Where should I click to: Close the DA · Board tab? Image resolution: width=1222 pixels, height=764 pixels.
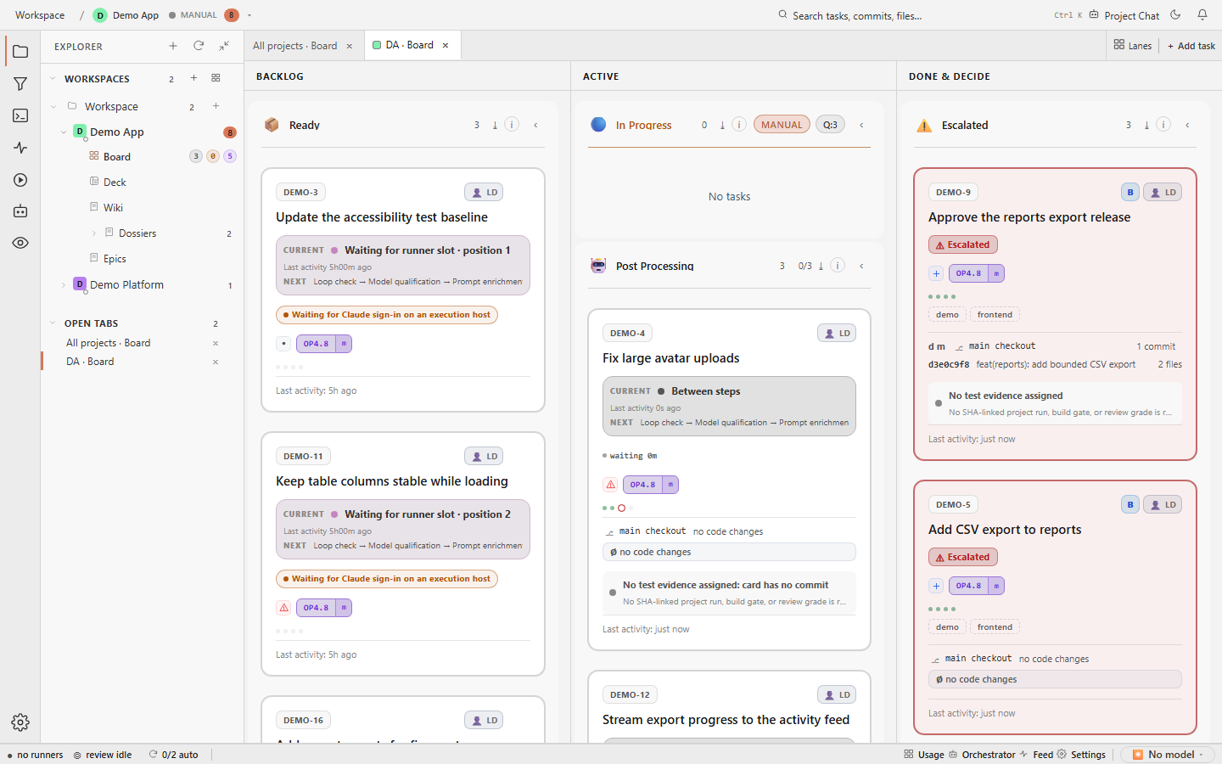pos(446,45)
